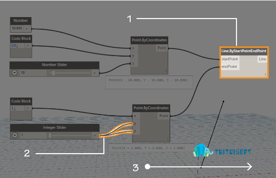Select the startPoint input port

tap(230, 59)
